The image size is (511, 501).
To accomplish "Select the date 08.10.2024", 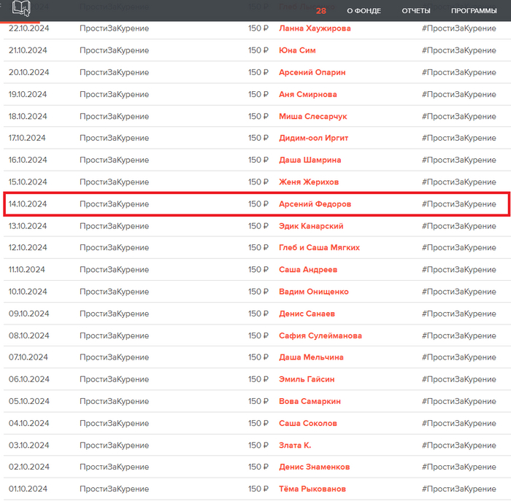I will (x=29, y=335).
